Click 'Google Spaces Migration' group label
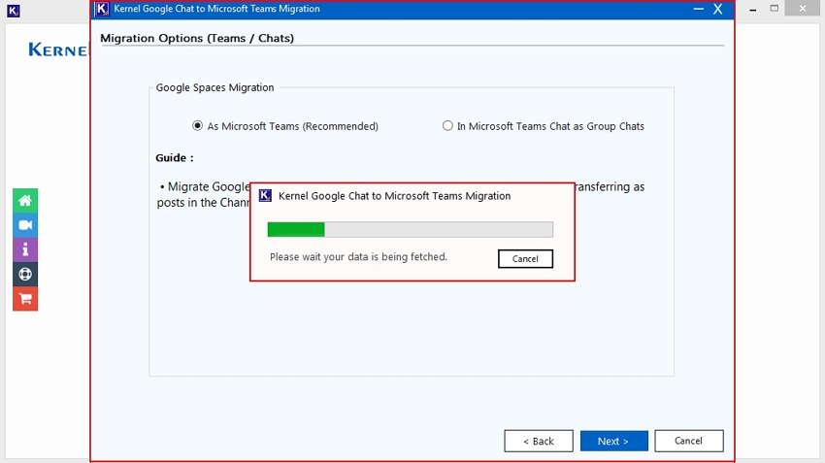This screenshot has width=825, height=463. click(x=214, y=87)
